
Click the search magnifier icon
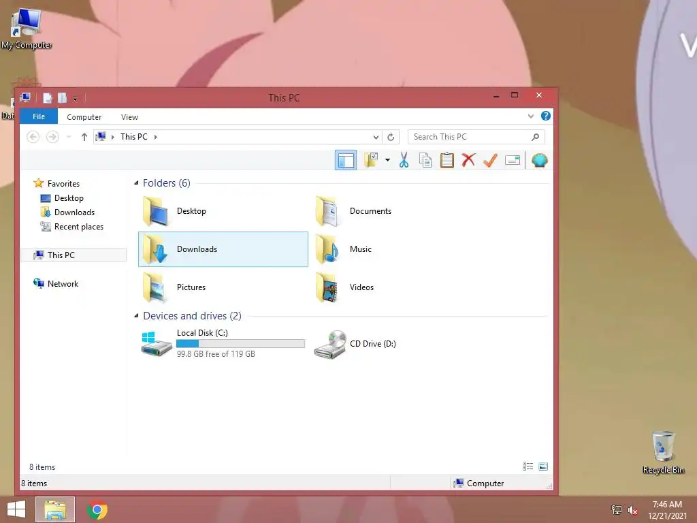tap(536, 137)
